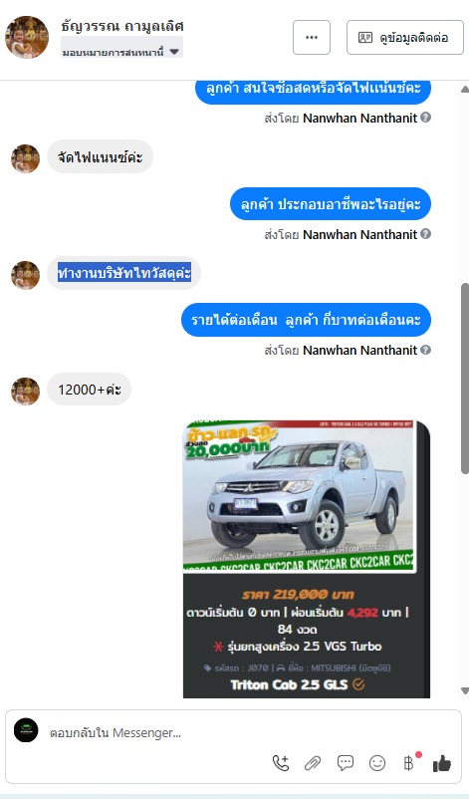The height and width of the screenshot is (799, 469).
Task: Click the chat scrollbar thumb
Action: click(x=464, y=379)
